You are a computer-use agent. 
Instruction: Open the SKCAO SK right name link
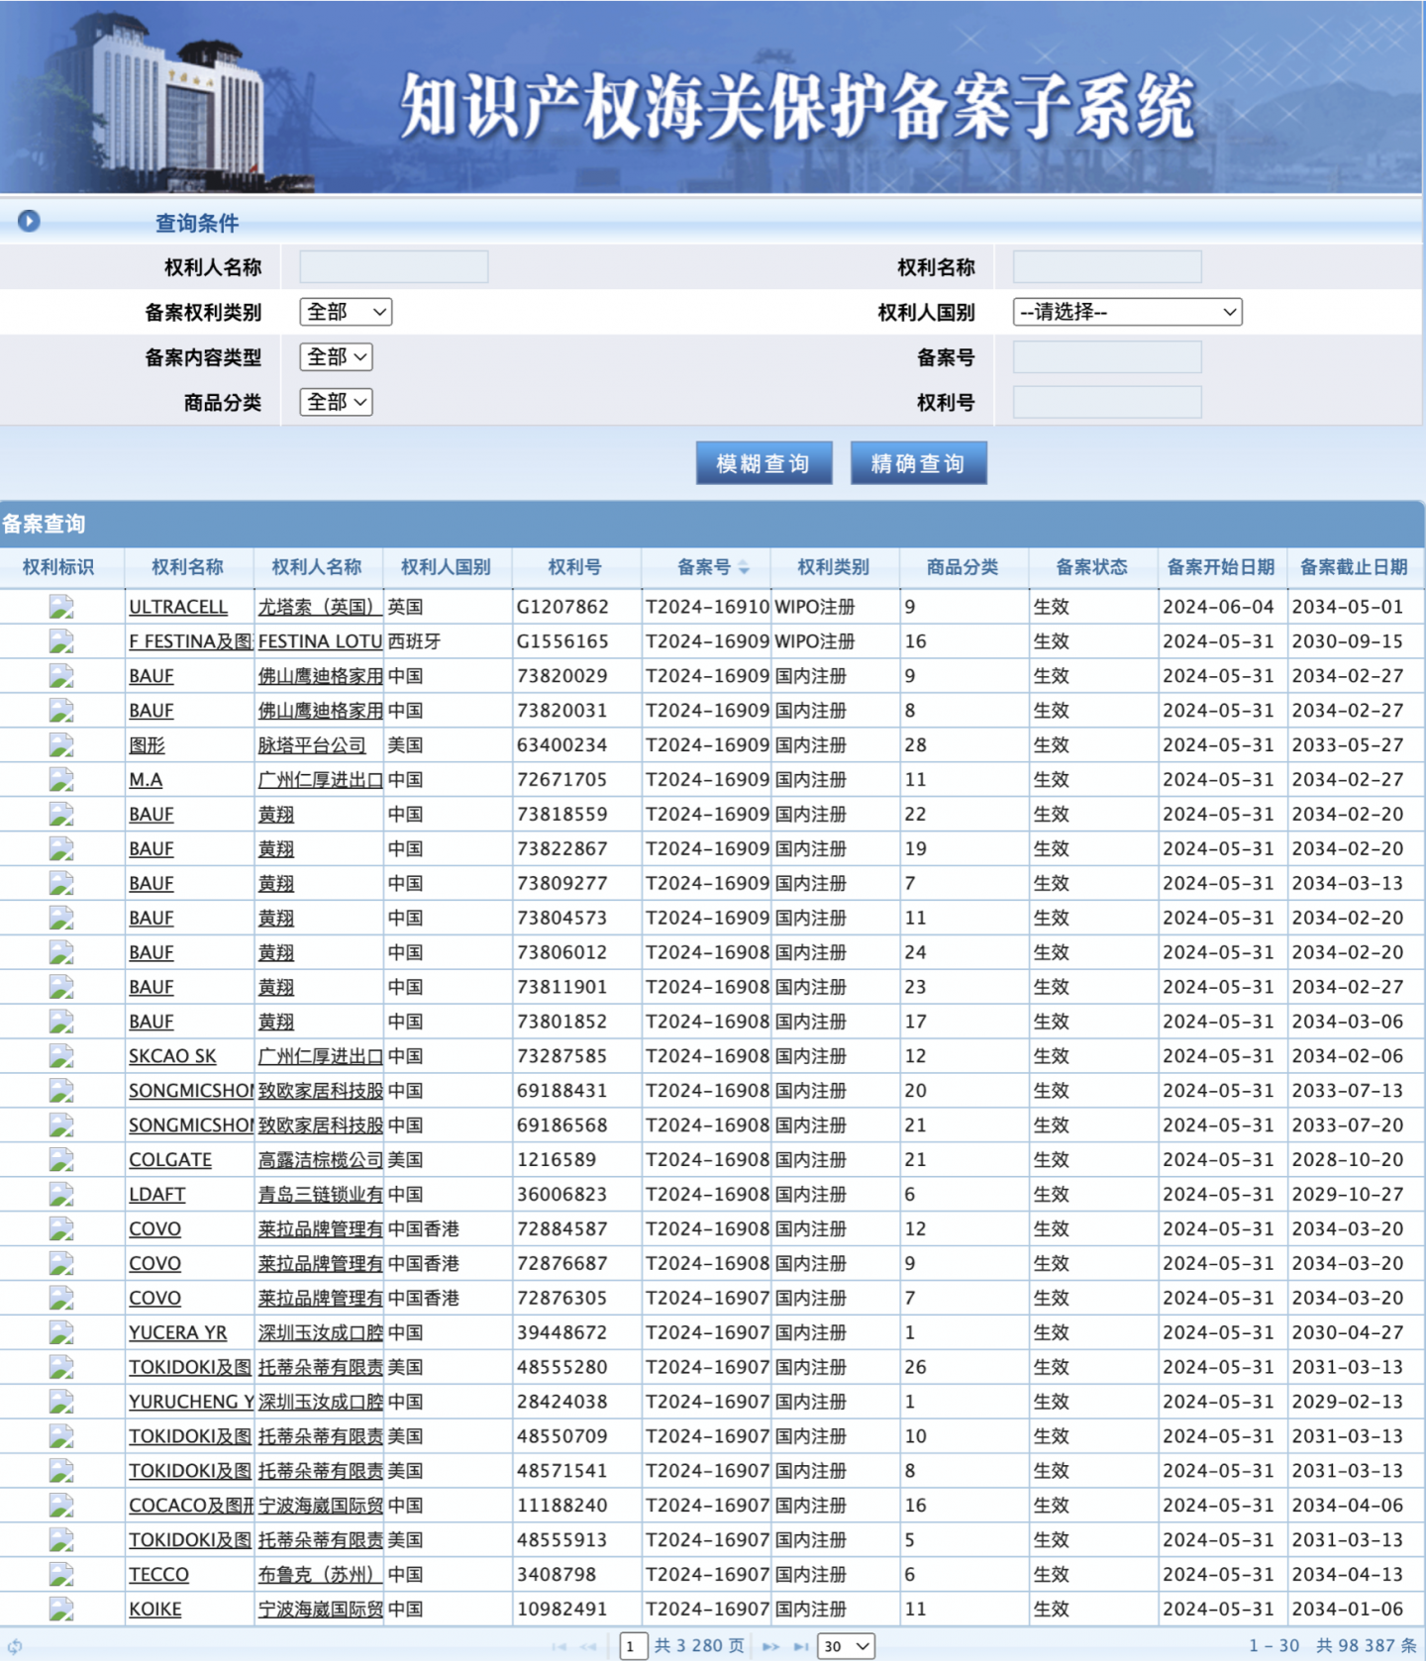click(x=172, y=1056)
